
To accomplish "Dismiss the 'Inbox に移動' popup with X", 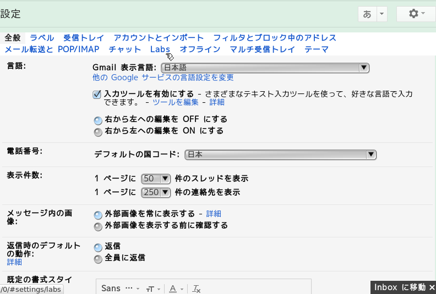I will [432, 287].
